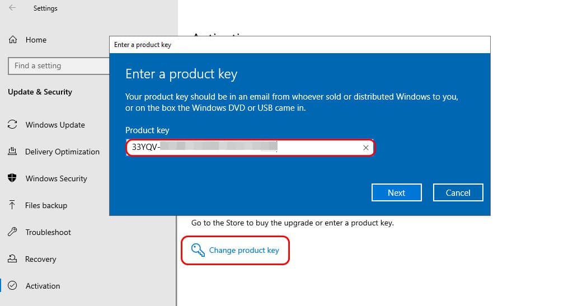Click the Settings window title text

click(45, 8)
